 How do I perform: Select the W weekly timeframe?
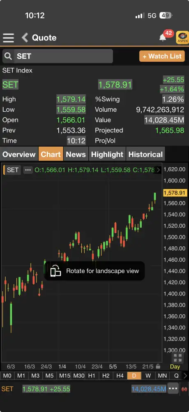tap(148, 375)
